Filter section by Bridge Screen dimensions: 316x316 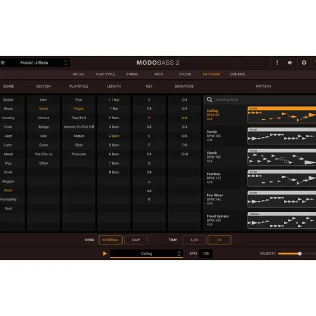click(43, 127)
